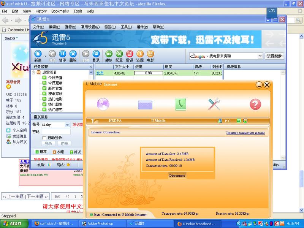Open the Internet connection records link
Image resolution: width=304 pixels, height=228 pixels.
pyautogui.click(x=245, y=133)
